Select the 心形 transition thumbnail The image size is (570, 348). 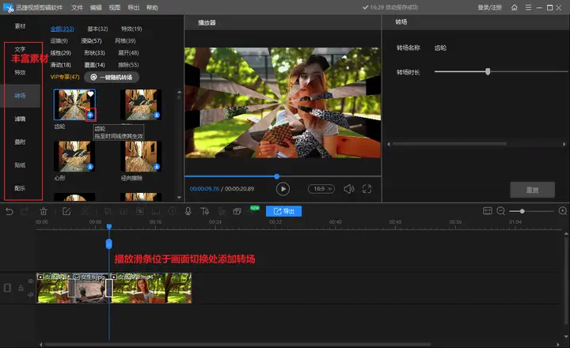74,156
